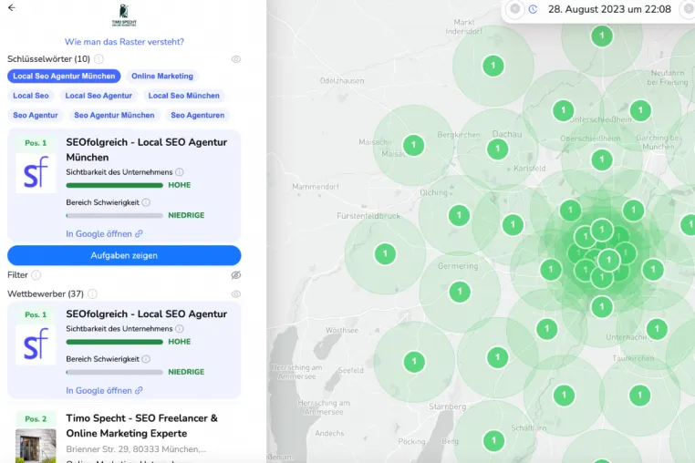Viewport: 695px width, 463px height.
Task: Show info tooltip next to Filter
Action: coord(36,275)
